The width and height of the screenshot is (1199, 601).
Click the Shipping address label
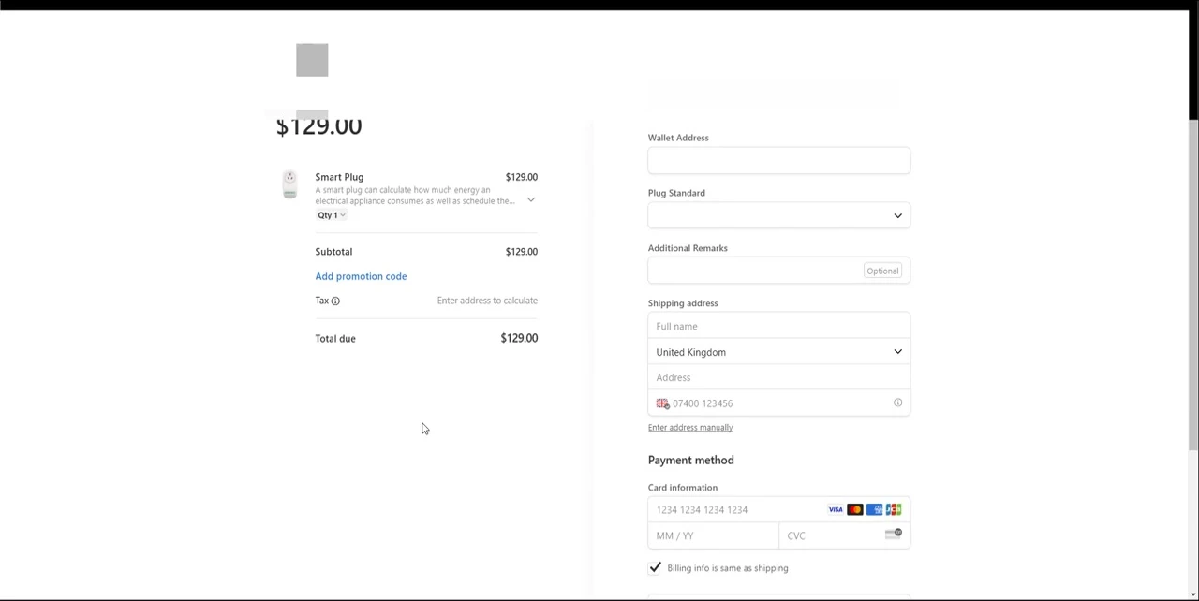(682, 303)
